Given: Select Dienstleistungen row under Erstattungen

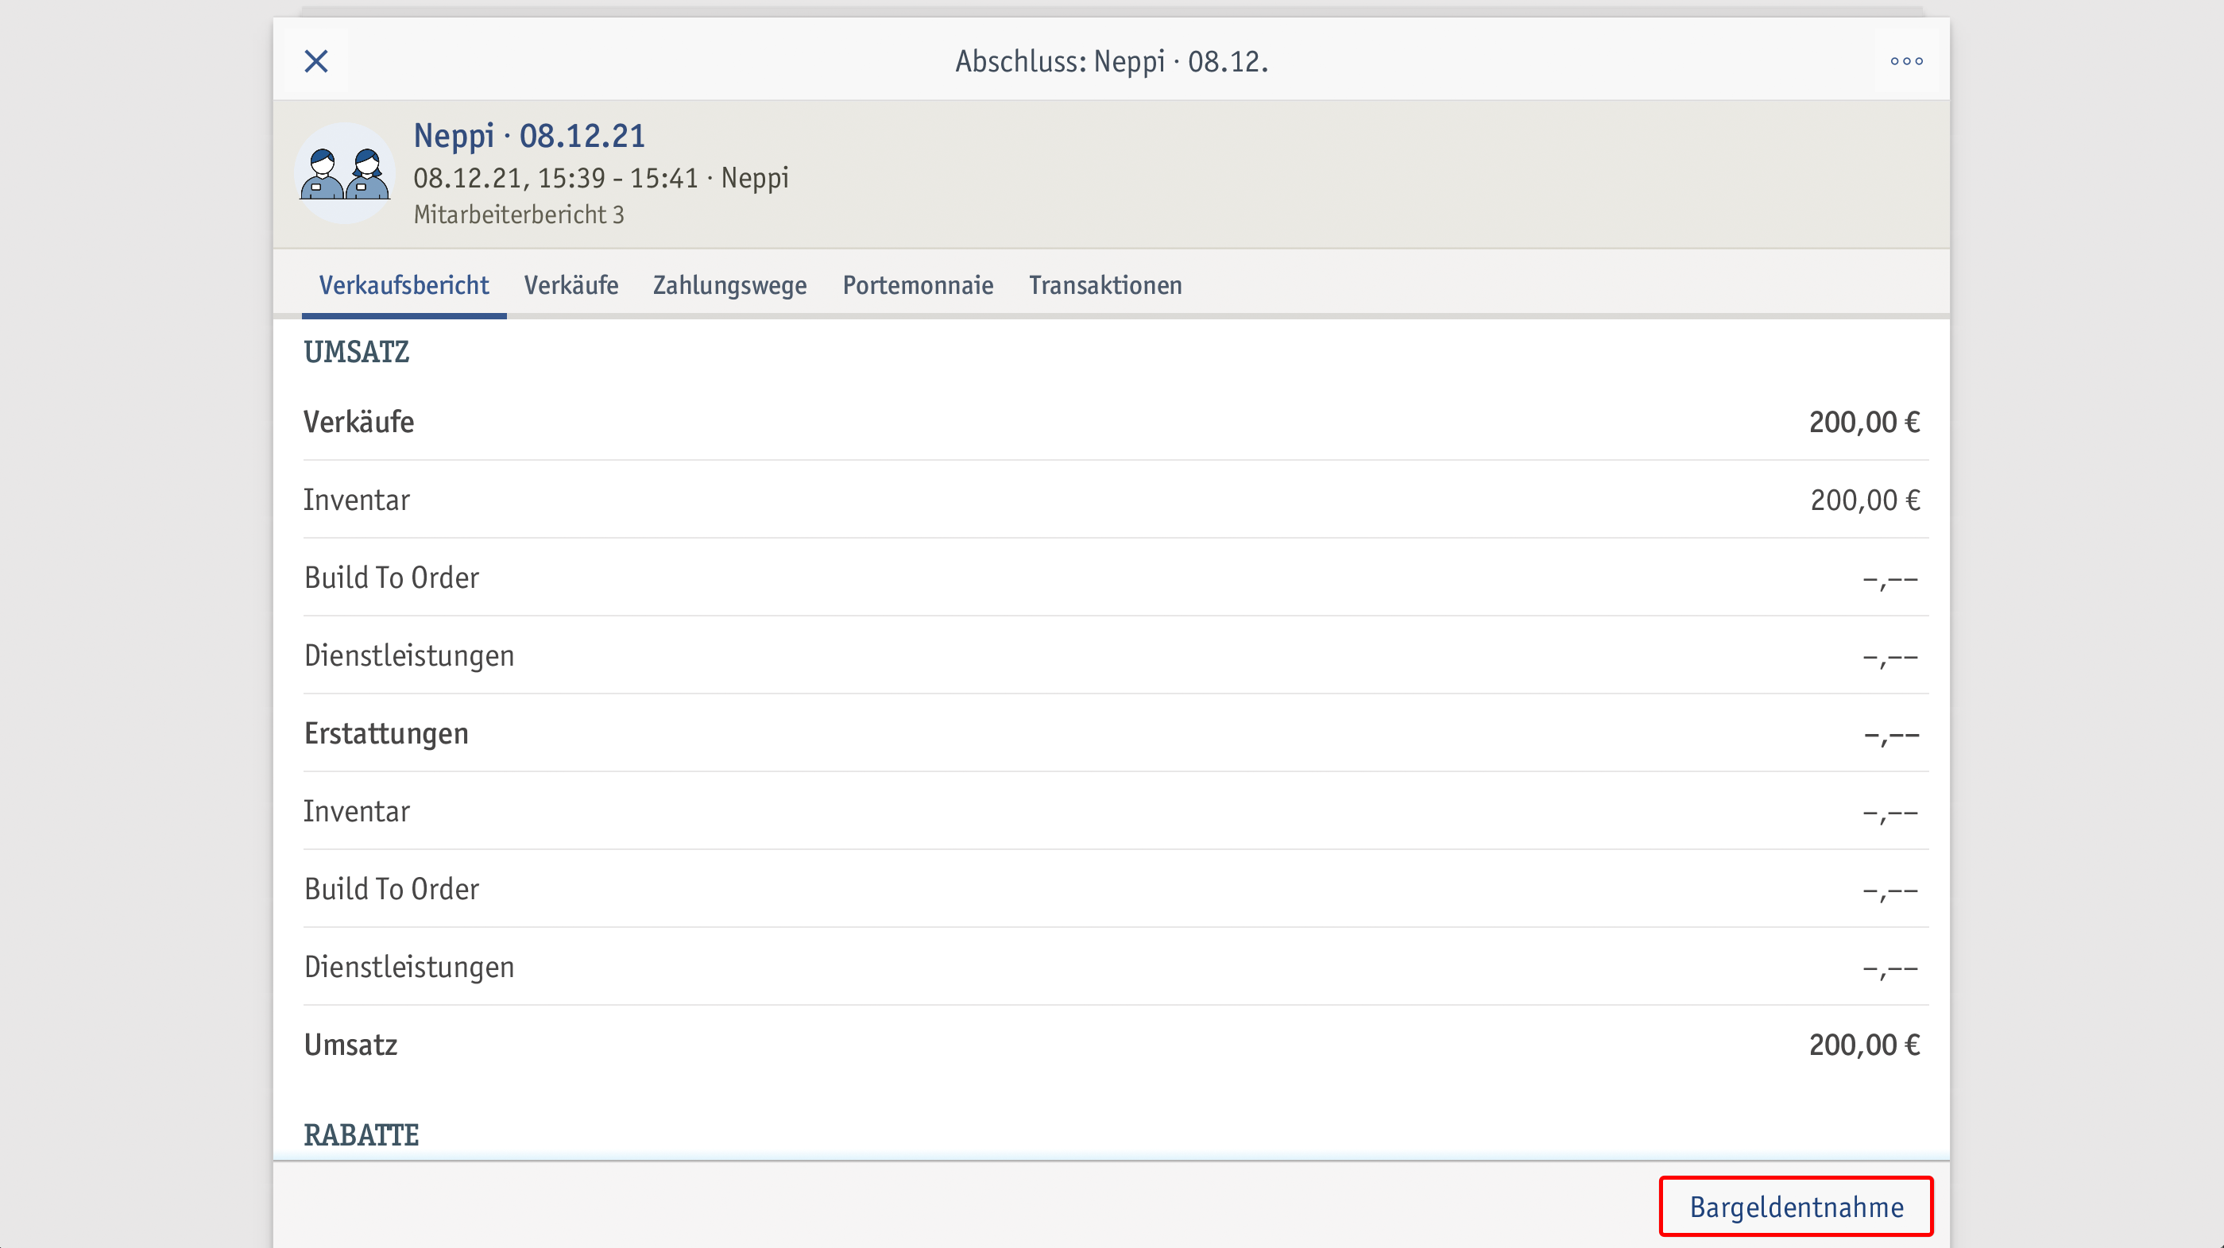Looking at the screenshot, I should (x=1116, y=967).
